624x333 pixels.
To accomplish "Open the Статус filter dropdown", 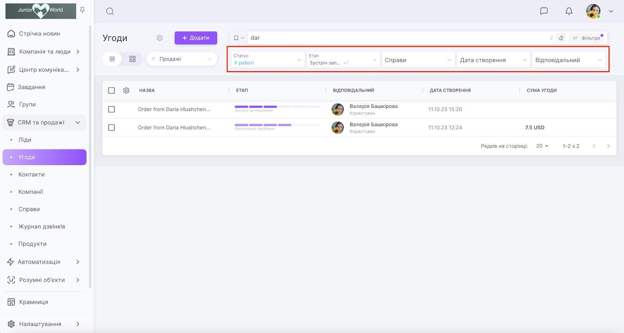I will tap(267, 60).
